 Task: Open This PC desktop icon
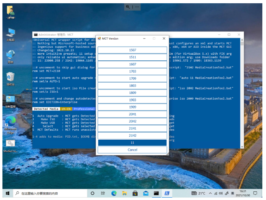[11, 33]
